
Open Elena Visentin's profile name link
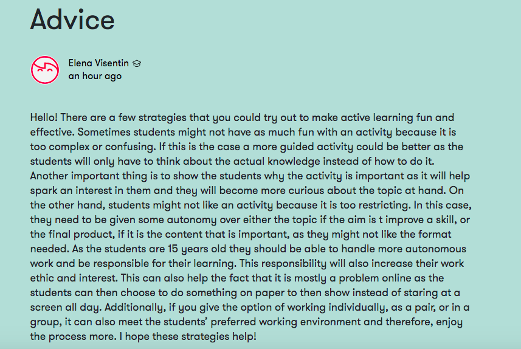coord(99,63)
